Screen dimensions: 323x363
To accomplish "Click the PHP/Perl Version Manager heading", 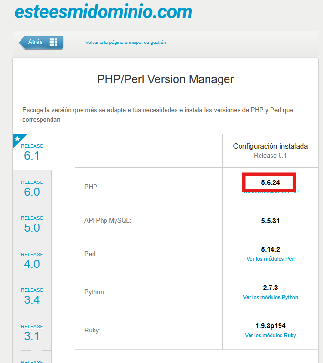I will click(166, 79).
